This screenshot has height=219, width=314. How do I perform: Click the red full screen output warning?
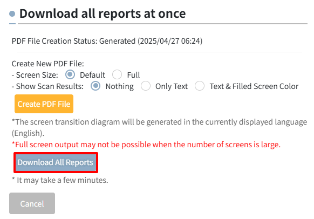pyautogui.click(x=146, y=145)
